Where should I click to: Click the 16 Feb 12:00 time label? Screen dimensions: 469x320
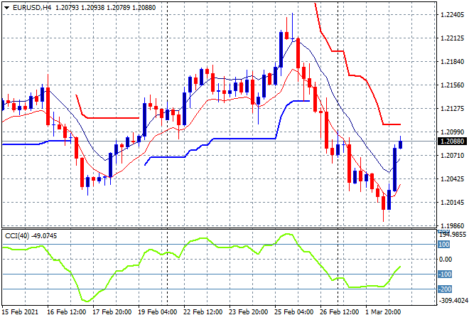[66, 312]
